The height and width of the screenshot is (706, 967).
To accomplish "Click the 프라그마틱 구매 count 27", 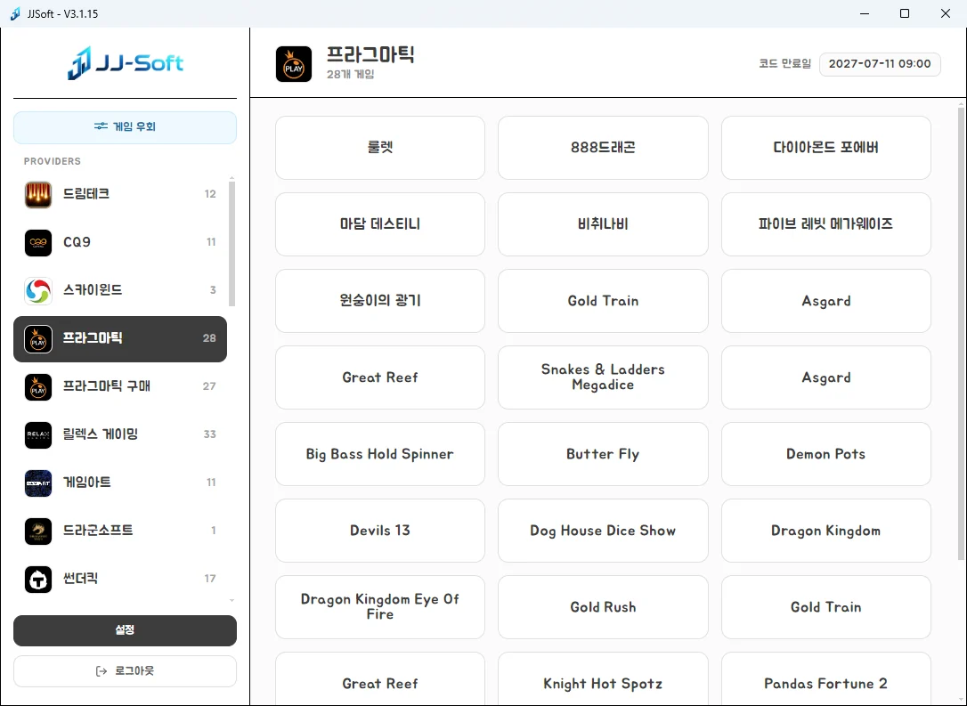I will pyautogui.click(x=209, y=386).
